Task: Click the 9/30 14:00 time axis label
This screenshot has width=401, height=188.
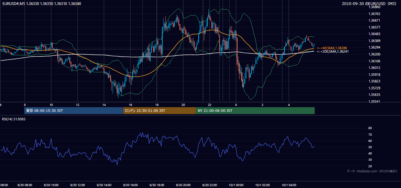Action: [x=104, y=185]
